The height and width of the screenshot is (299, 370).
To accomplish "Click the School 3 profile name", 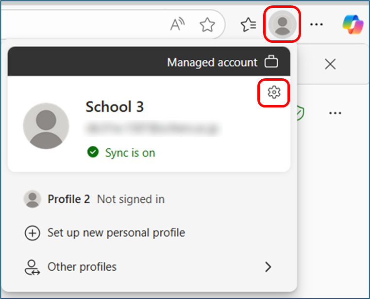I will tap(115, 107).
